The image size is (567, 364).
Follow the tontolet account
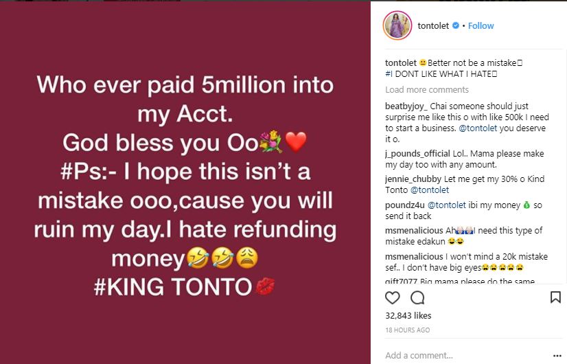[481, 26]
